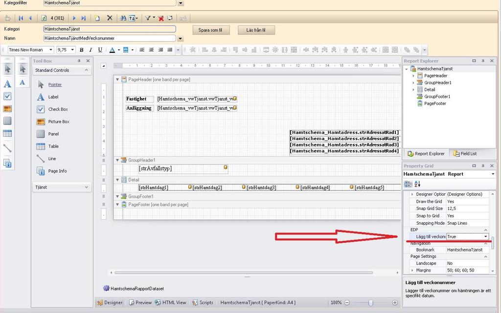Select the Report Explorer tab
This screenshot has width=501, height=313.
tap(426, 154)
